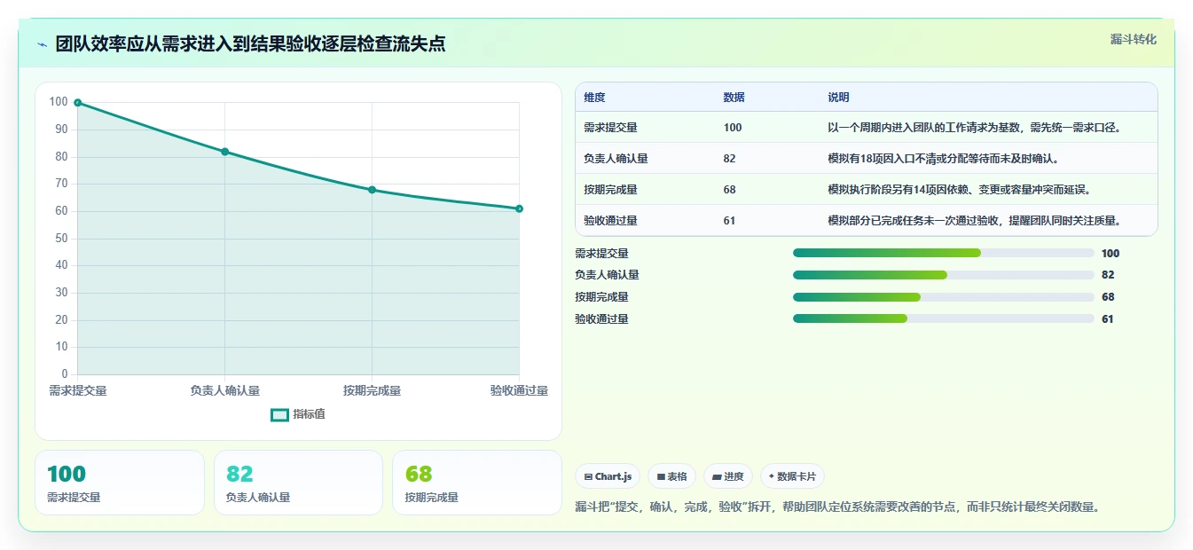
Task: Click the value 82 right of the progress bar
Action: (1108, 275)
